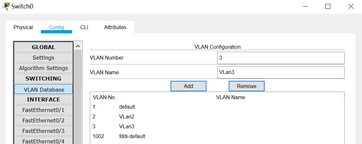Click the Switch0 app icon in title bar
This screenshot has height=144, width=362.
[x=6, y=6]
